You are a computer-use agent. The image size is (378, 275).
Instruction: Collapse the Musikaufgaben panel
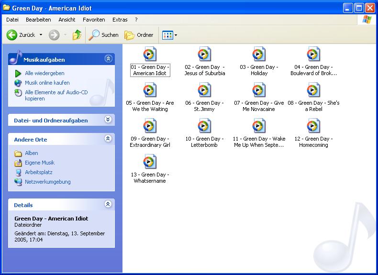[x=108, y=58]
